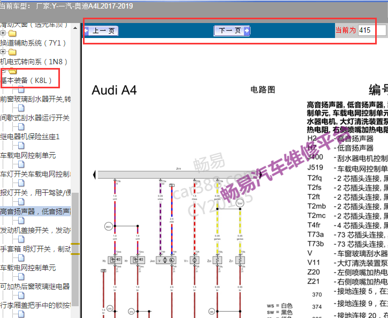Click H2 speaker component in diagram

coord(115,260)
